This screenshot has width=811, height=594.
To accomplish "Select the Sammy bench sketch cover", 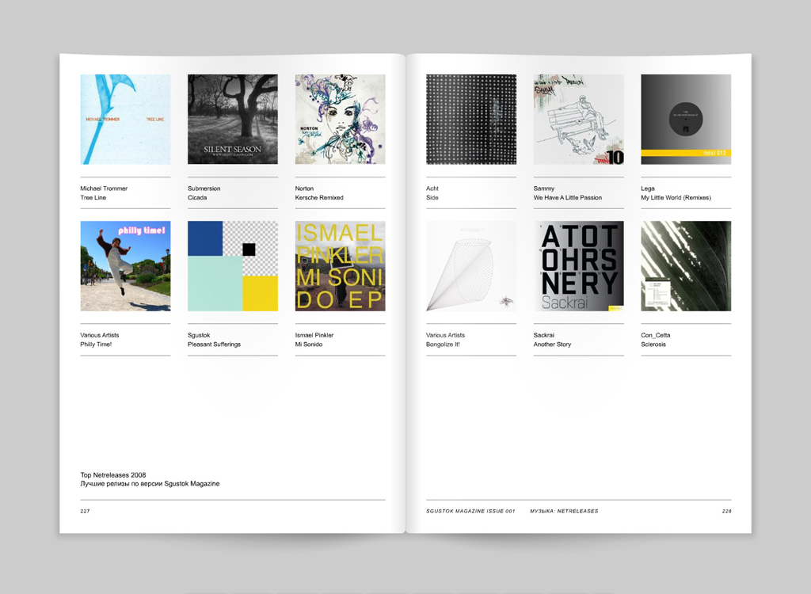I will pyautogui.click(x=579, y=120).
